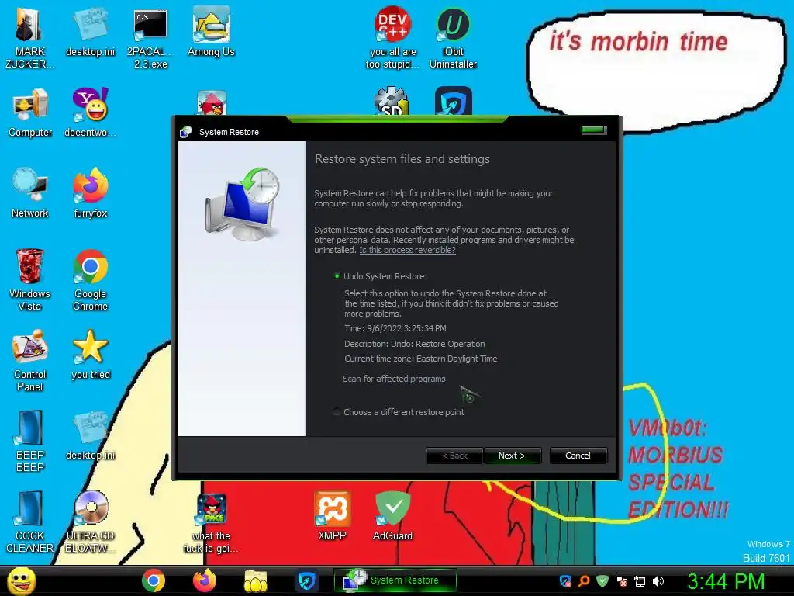Open the BEEP BEEP desktop icon

[30, 442]
